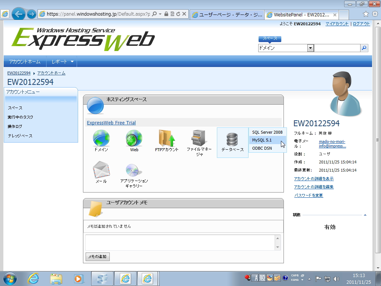
Task: Open the ExpressWeb Free Trial link
Action: pos(111,123)
